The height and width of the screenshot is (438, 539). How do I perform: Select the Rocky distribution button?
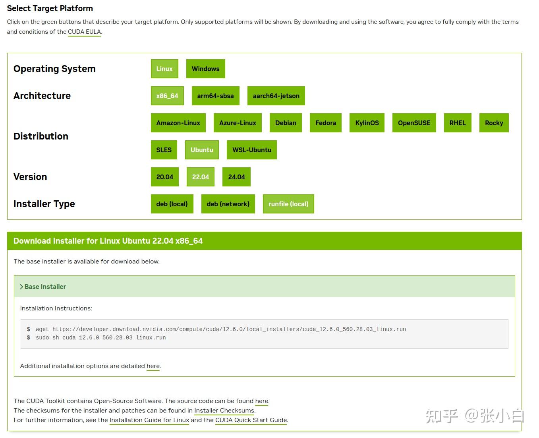tap(494, 123)
